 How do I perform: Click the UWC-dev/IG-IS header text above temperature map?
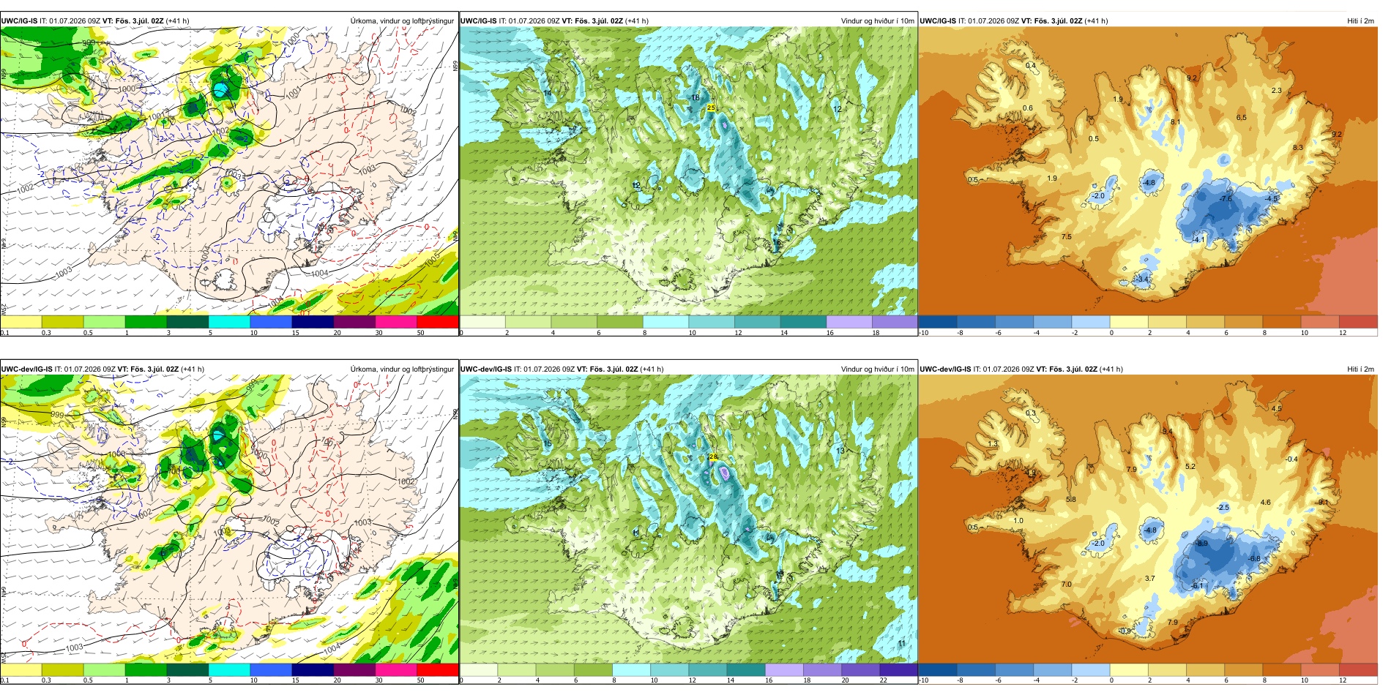[x=1021, y=369]
